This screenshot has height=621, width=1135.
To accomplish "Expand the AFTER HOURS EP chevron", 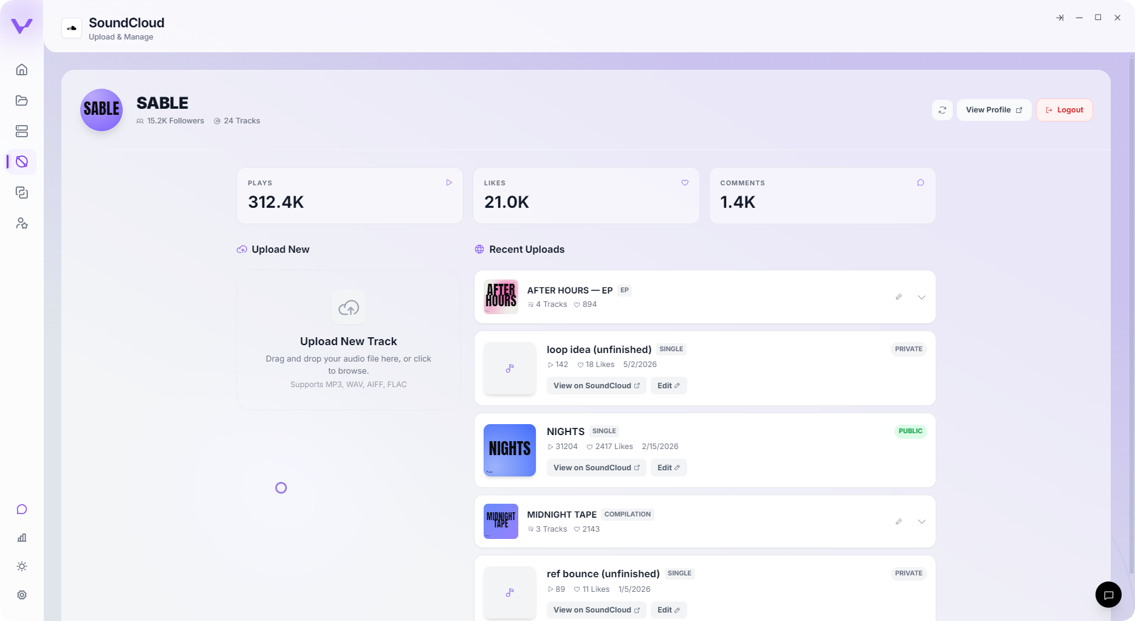I will tap(922, 297).
